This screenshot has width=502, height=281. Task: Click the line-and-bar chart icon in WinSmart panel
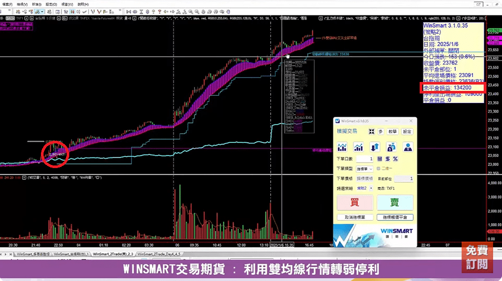coord(342,147)
